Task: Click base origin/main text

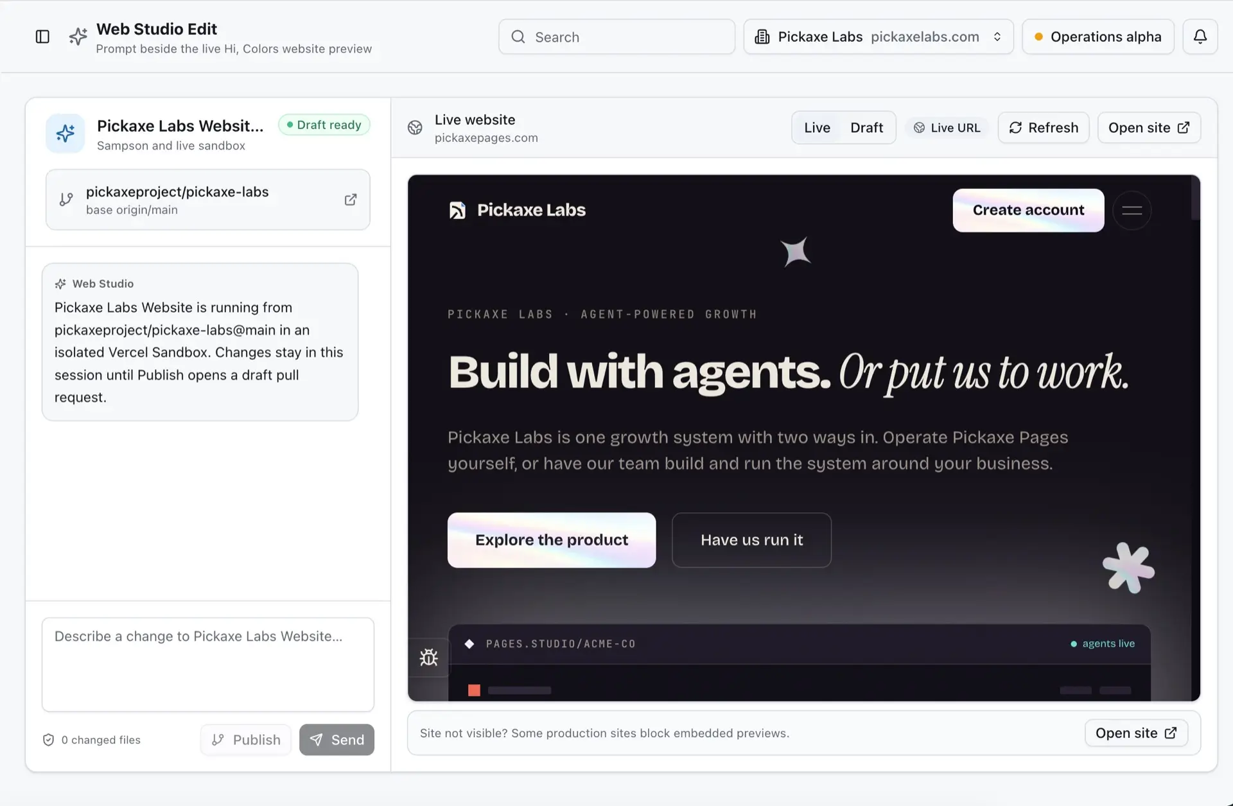Action: [132, 210]
